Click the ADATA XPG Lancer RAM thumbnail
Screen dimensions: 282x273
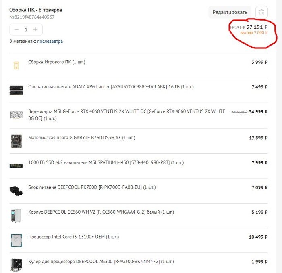point(16,89)
